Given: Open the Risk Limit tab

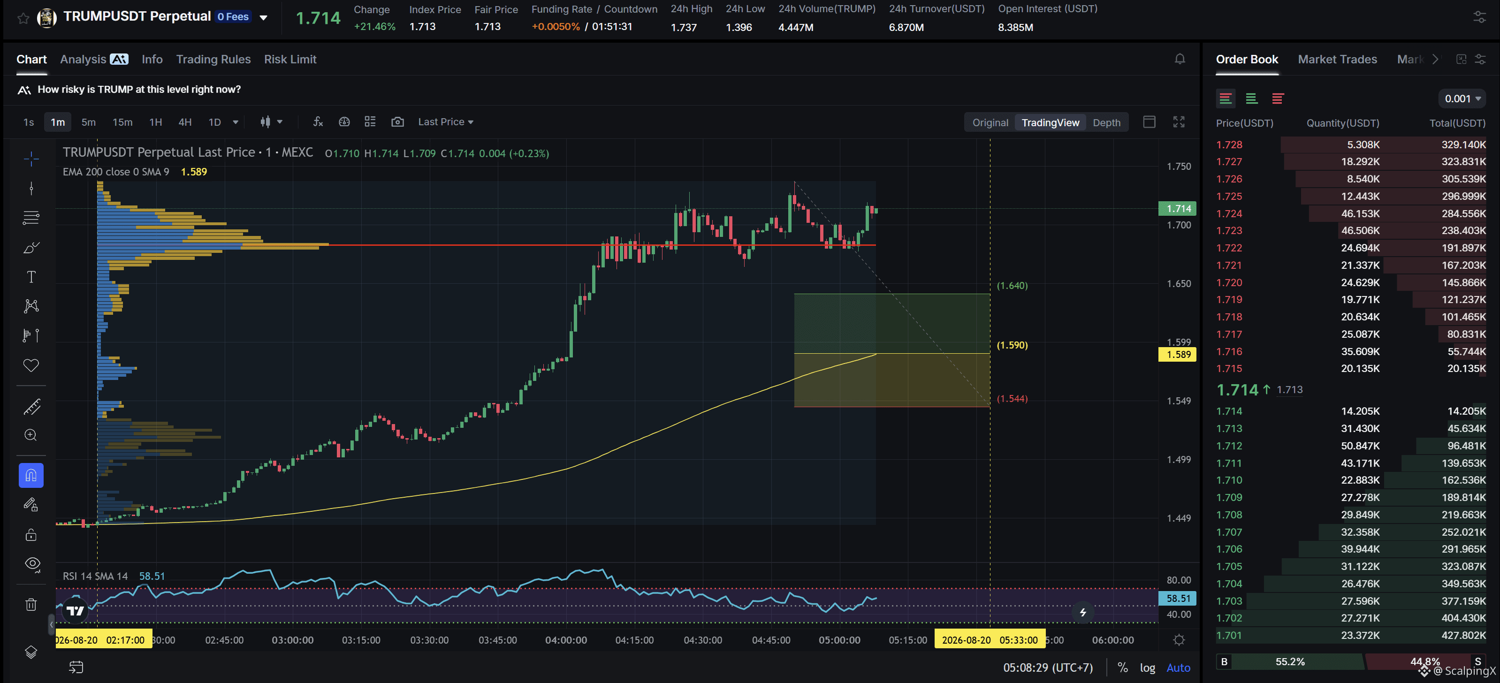Looking at the screenshot, I should point(290,60).
